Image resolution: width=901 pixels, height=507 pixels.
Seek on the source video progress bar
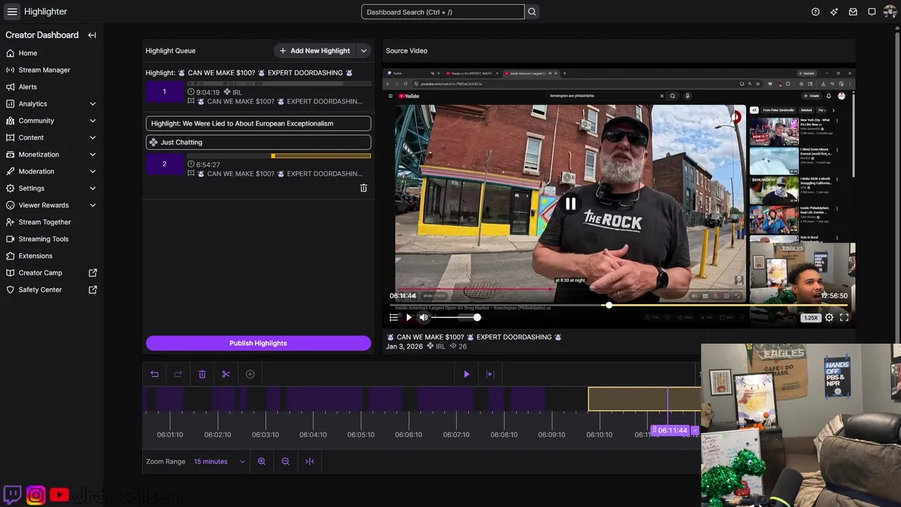(619, 306)
